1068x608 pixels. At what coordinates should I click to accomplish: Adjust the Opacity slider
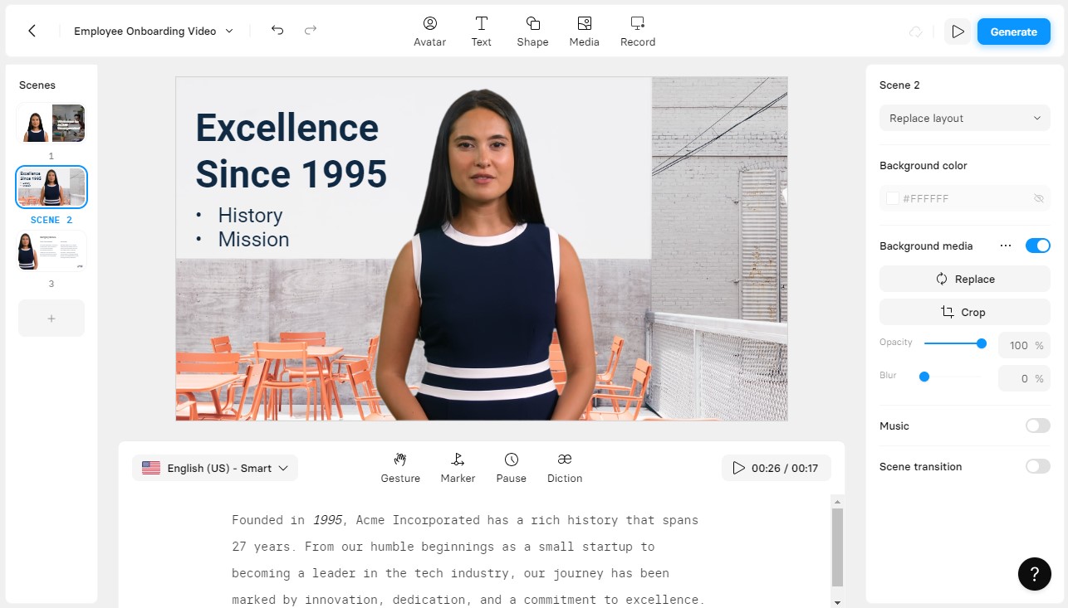click(953, 343)
